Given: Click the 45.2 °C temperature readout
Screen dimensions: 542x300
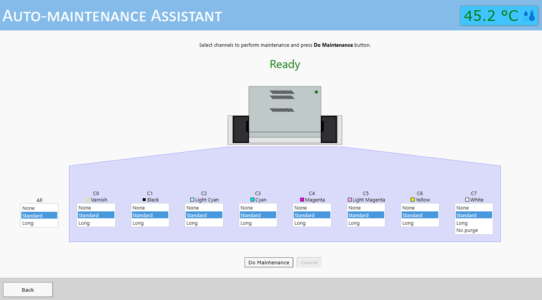Looking at the screenshot, I should [491, 16].
